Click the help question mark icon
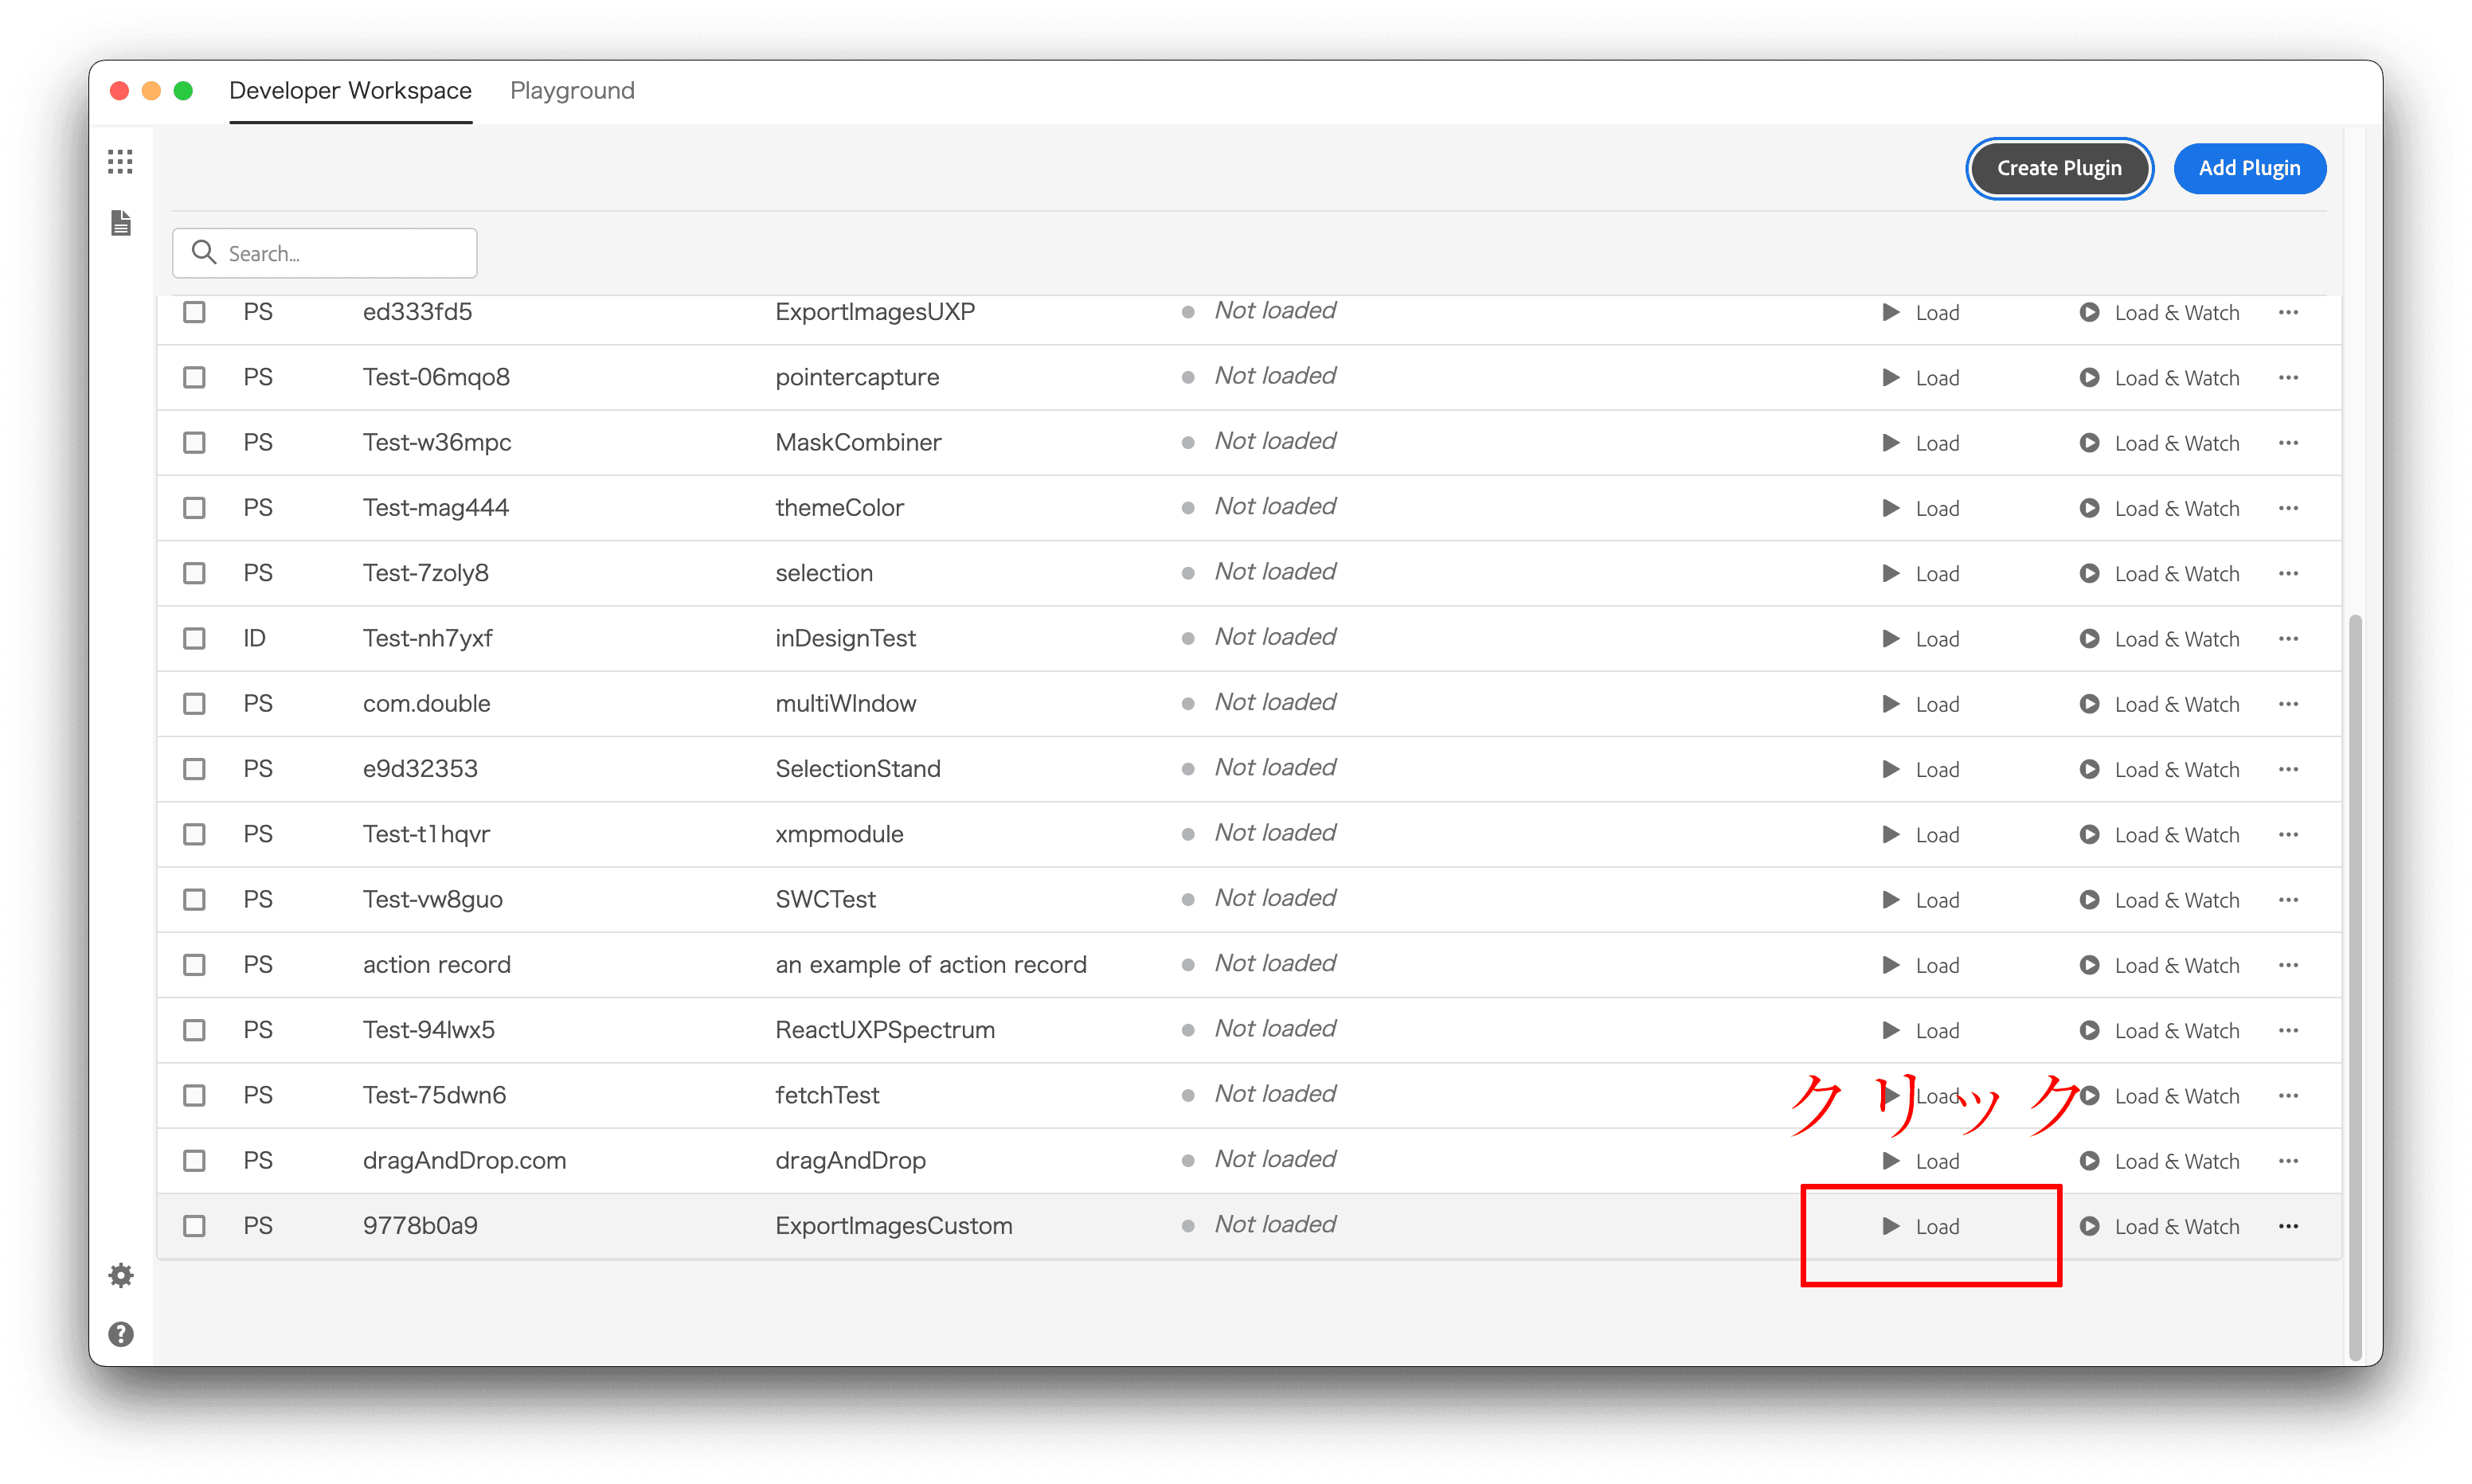The height and width of the screenshot is (1484, 2472). pyautogui.click(x=119, y=1334)
